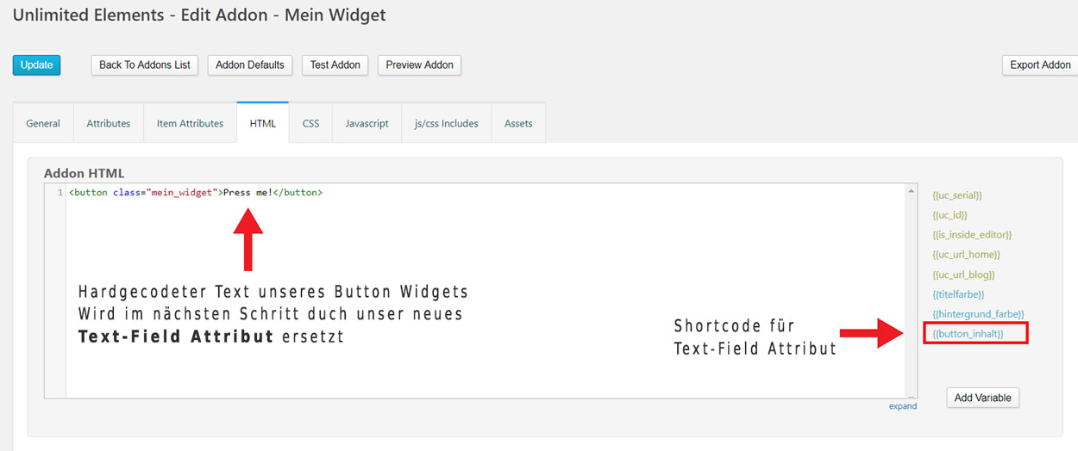The image size is (1078, 451).
Task: Insert the {{uc_serial}} variable
Action: (x=957, y=195)
